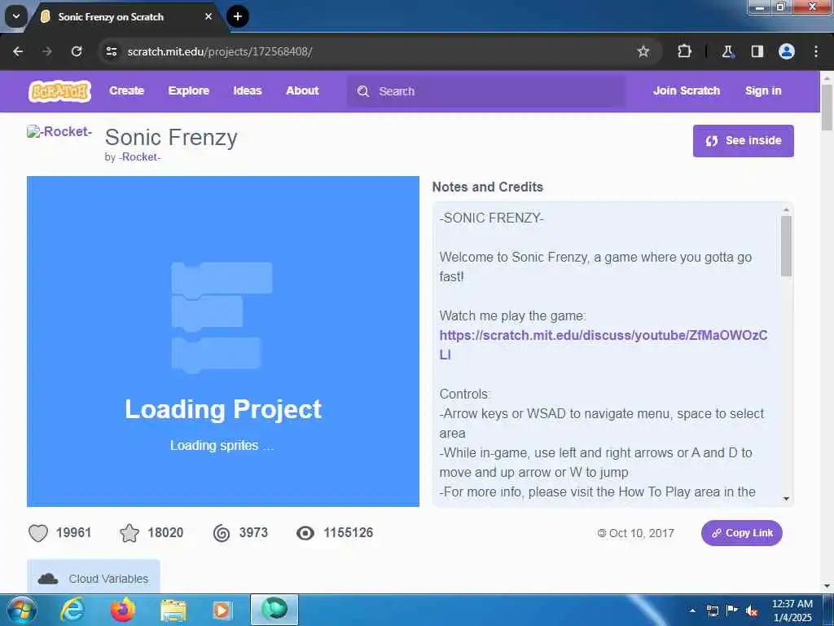Screen dimensions: 834x626
Task: Click the remixes spiral icon
Action: coord(222,533)
